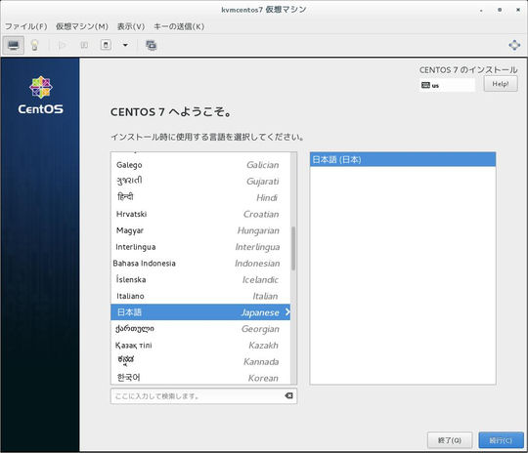Select Íslenska Icelandic language
The width and height of the screenshot is (528, 453).
click(200, 280)
